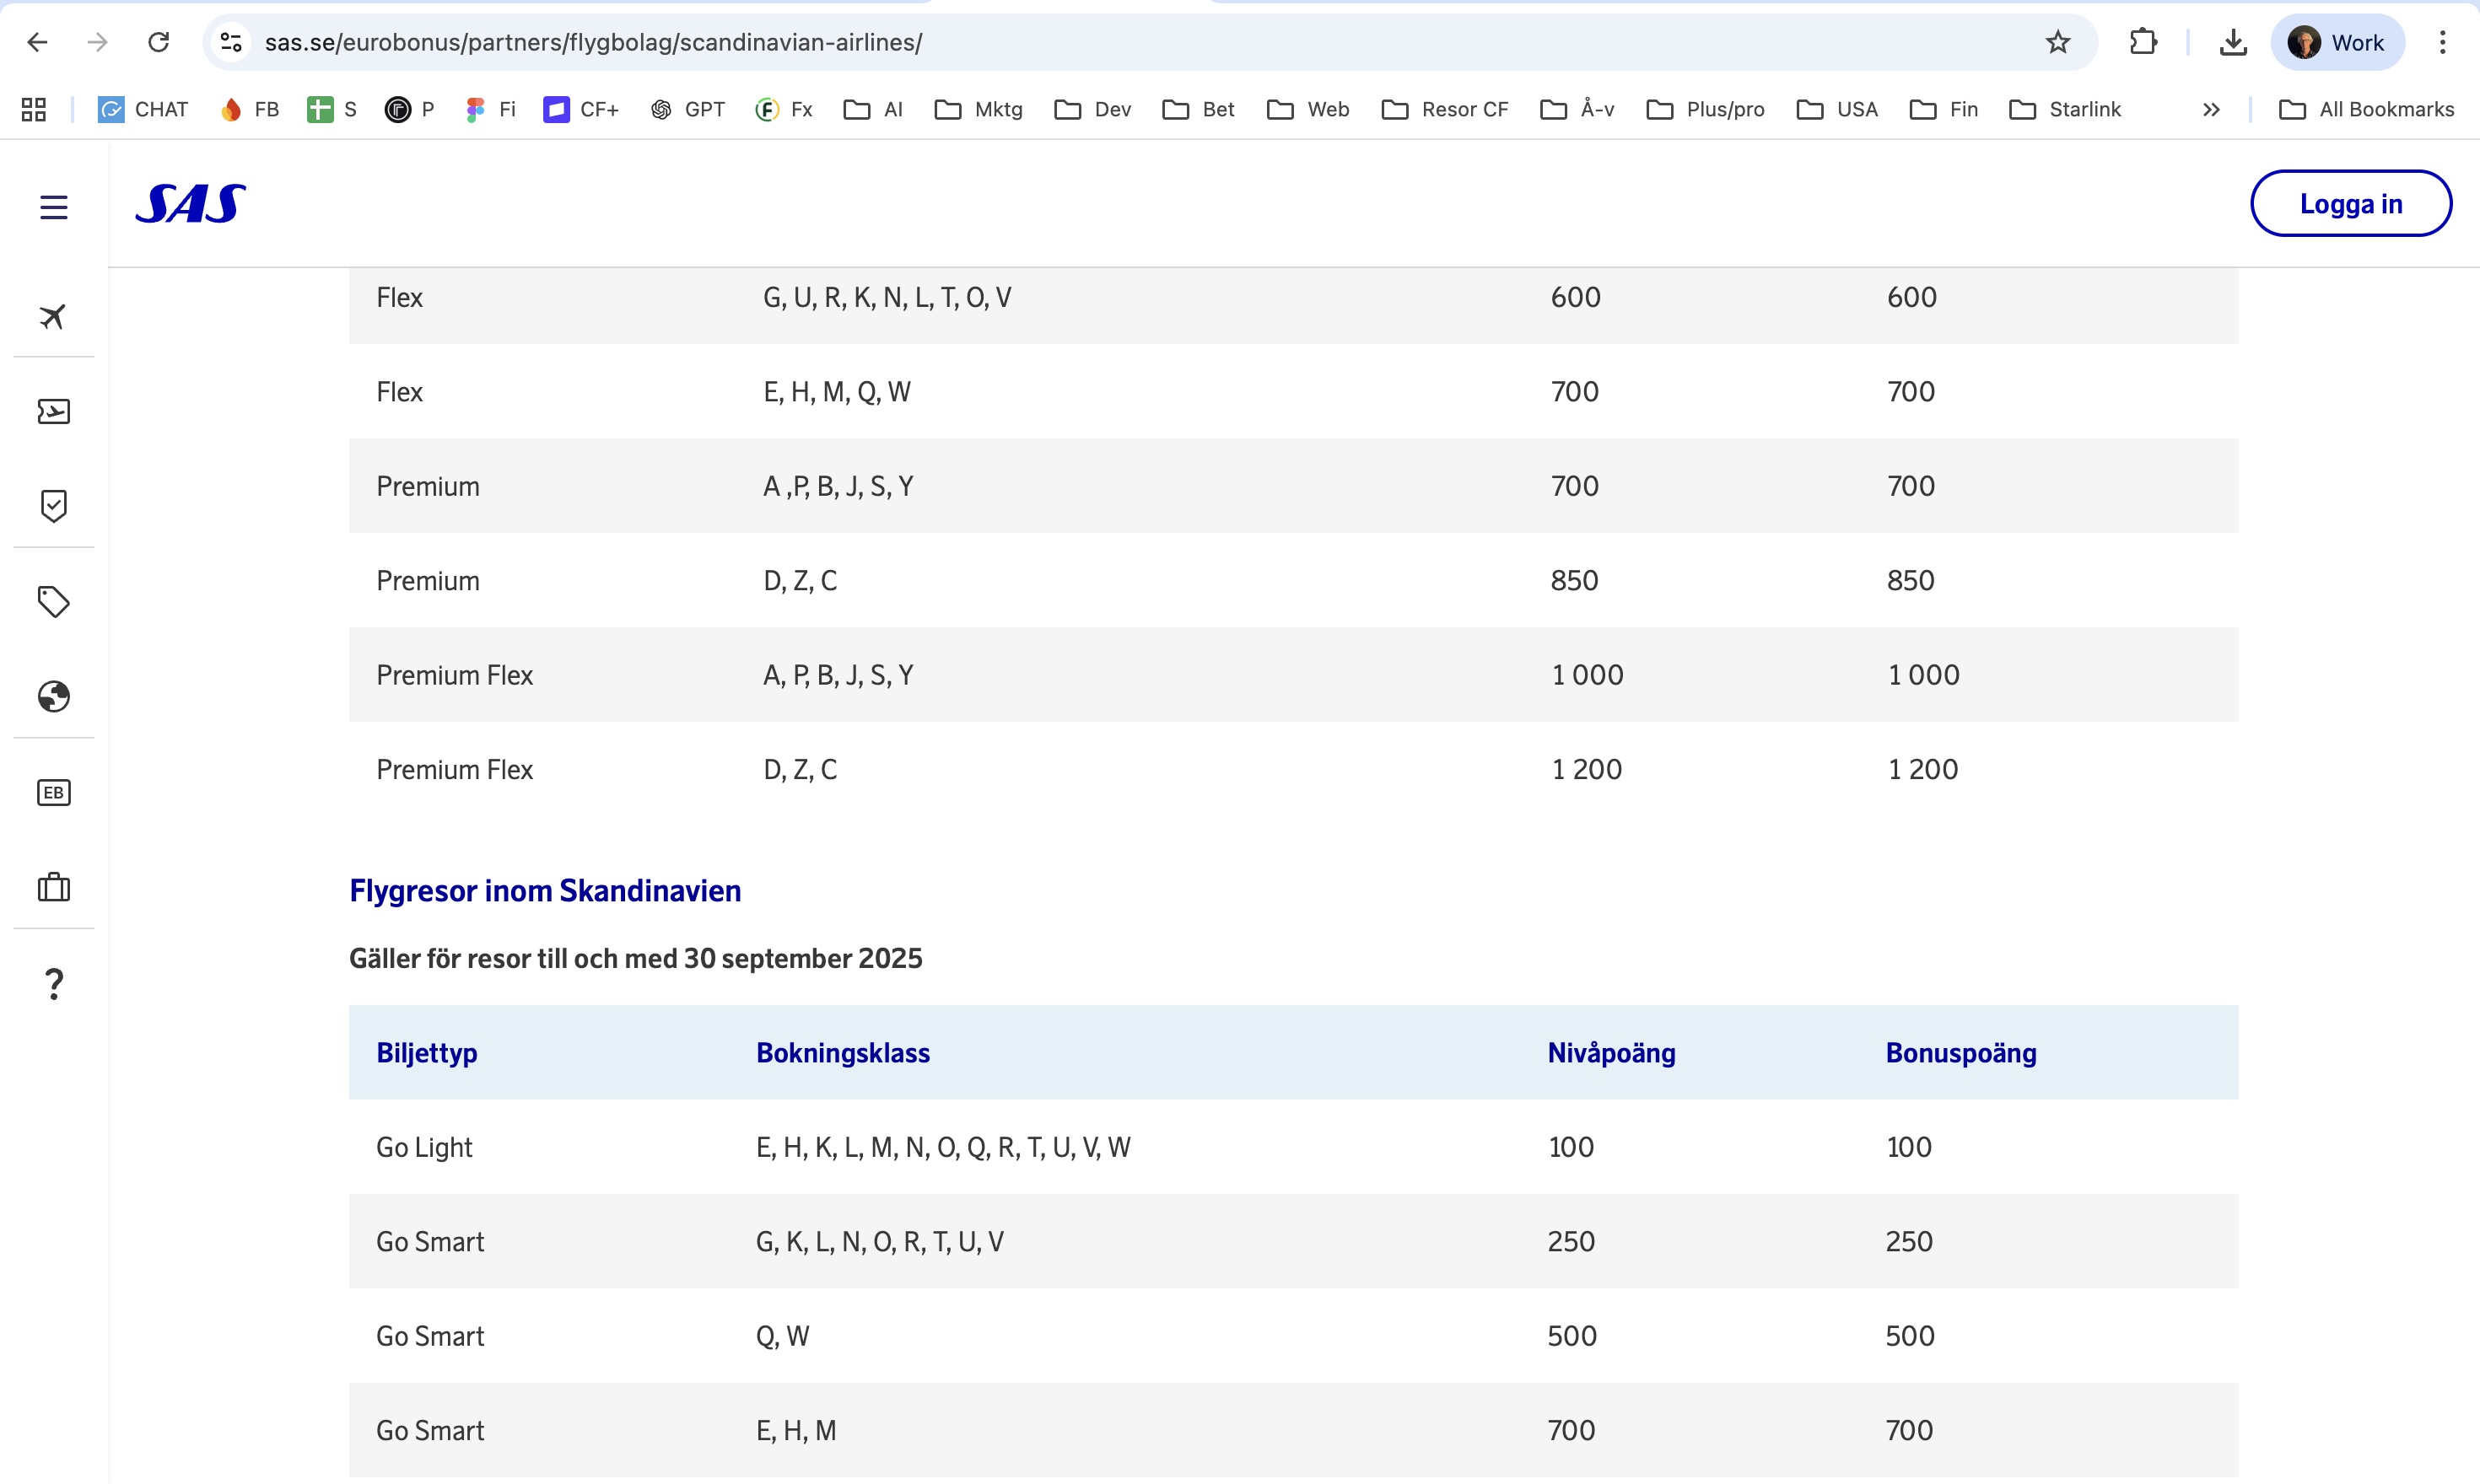
Task: Click the airplane flights icon in sidebar
Action: point(53,316)
